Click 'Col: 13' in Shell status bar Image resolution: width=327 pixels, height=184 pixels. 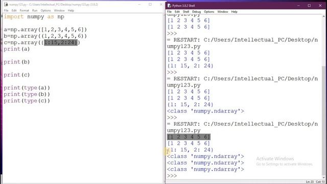click(x=320, y=182)
